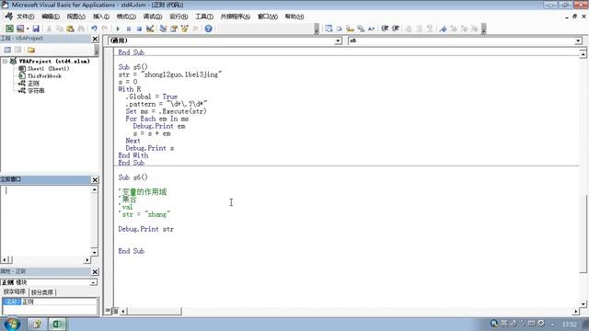Toggle Folders in the Project panel
This screenshot has height=331, width=589.
click(x=31, y=50)
